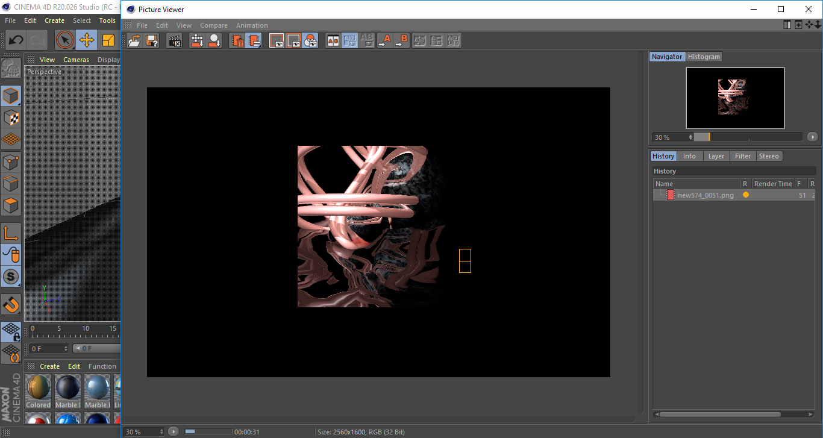
Task: Toggle the History filter notebook icon
Action: point(254,40)
